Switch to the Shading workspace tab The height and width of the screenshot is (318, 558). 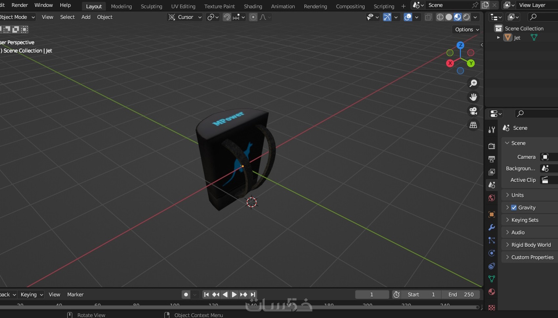(253, 6)
